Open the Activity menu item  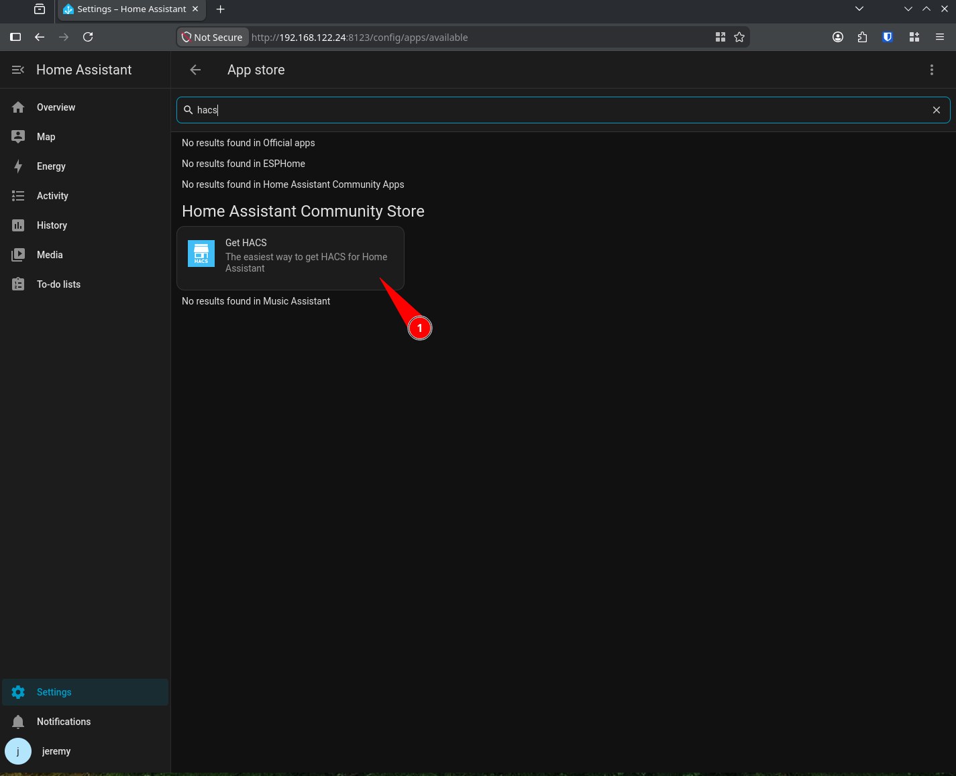(x=85, y=196)
